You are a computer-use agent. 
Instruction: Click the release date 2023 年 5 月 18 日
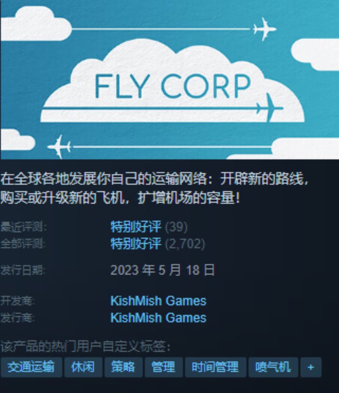pyautogui.click(x=163, y=270)
